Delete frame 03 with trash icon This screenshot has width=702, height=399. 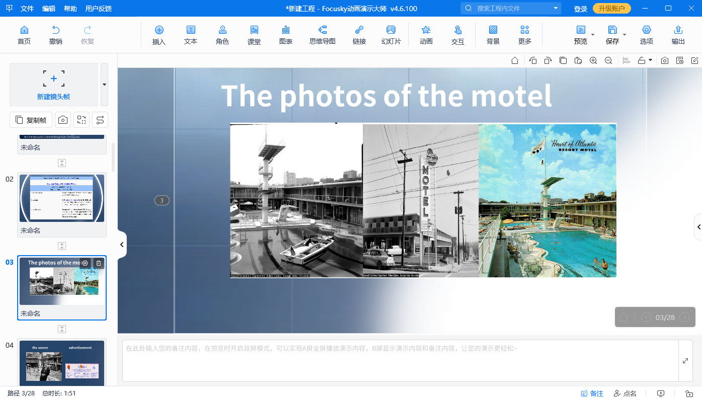[99, 263]
